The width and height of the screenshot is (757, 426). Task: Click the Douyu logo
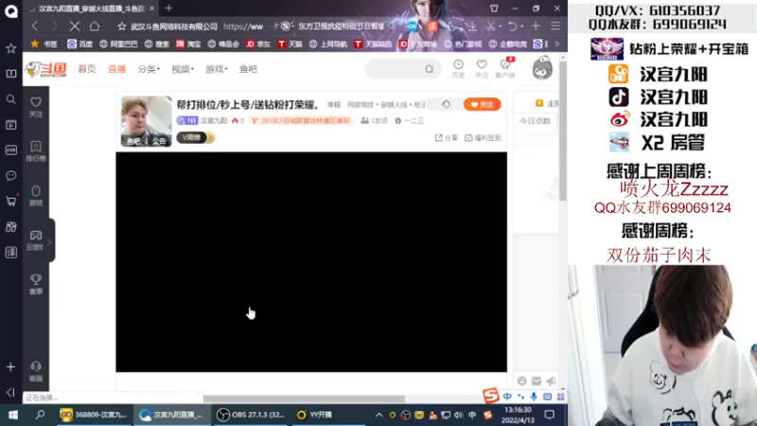point(45,69)
